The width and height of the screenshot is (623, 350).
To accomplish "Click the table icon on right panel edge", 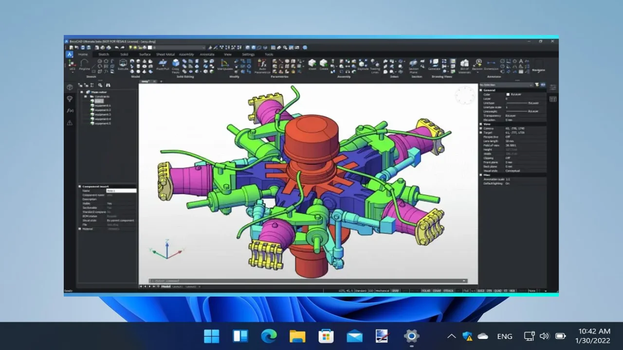I will pos(553,99).
